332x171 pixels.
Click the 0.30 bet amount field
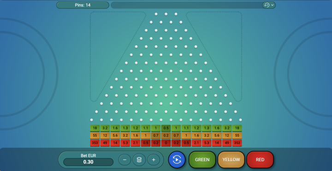tap(88, 162)
